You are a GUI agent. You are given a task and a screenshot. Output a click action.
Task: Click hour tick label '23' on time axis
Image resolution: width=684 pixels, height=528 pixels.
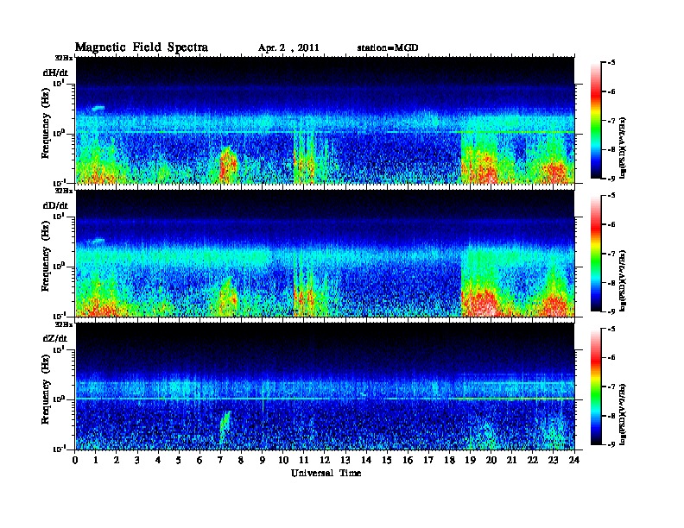(553, 460)
